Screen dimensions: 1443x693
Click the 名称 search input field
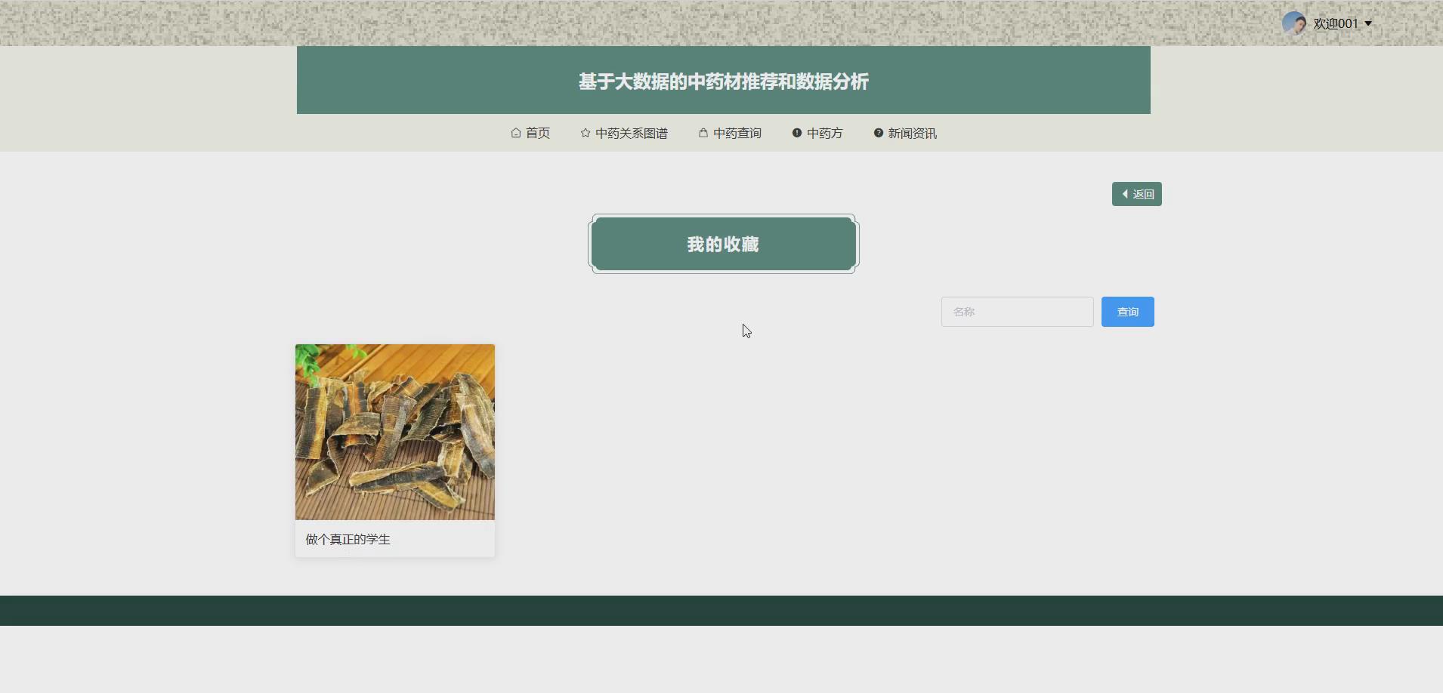(1016, 311)
